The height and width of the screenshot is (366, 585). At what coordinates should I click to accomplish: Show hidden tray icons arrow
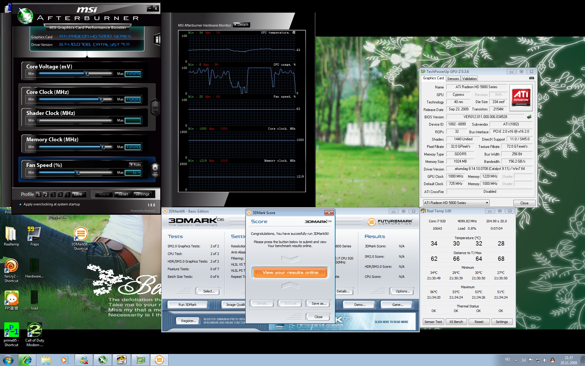tap(516, 360)
